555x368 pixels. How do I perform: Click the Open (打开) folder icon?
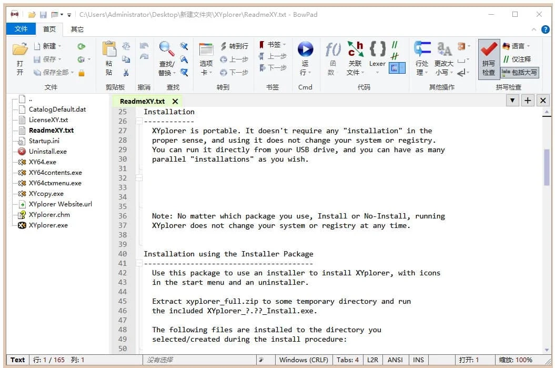[20, 51]
